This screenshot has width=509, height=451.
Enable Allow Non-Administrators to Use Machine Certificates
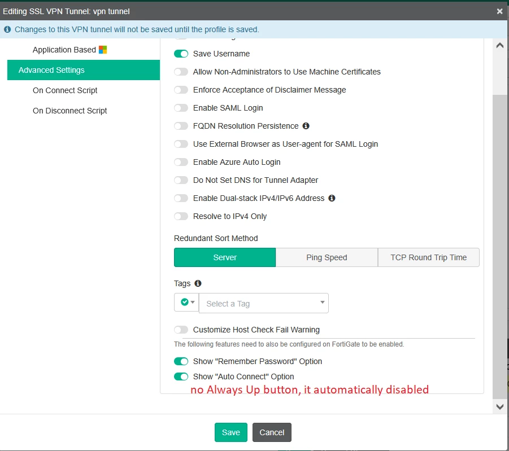181,72
